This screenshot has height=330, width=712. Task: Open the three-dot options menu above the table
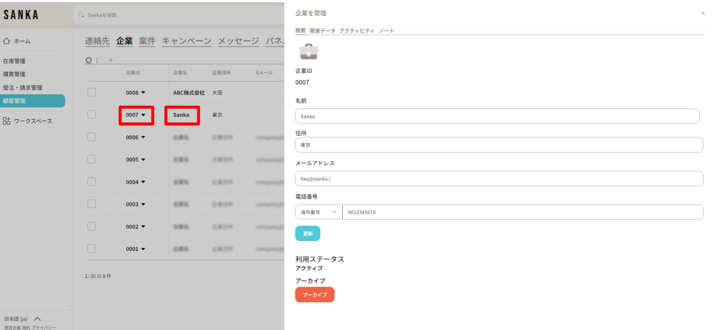[x=97, y=60]
